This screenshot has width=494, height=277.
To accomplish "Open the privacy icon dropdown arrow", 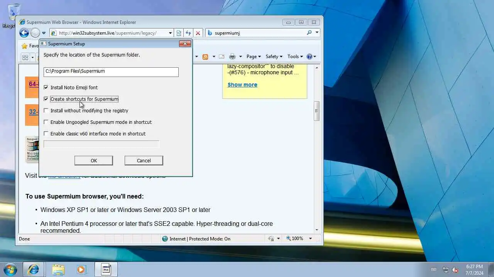I will tap(278, 239).
